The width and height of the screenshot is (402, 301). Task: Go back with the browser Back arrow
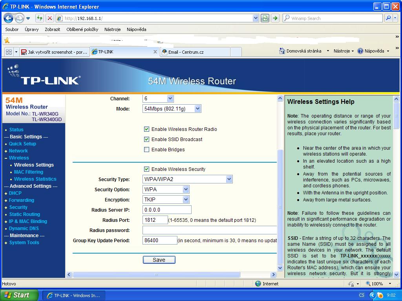(x=8, y=18)
